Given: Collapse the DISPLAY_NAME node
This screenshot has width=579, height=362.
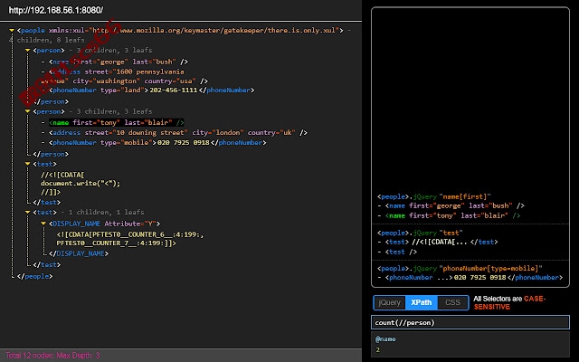Looking at the screenshot, I should 43,224.
